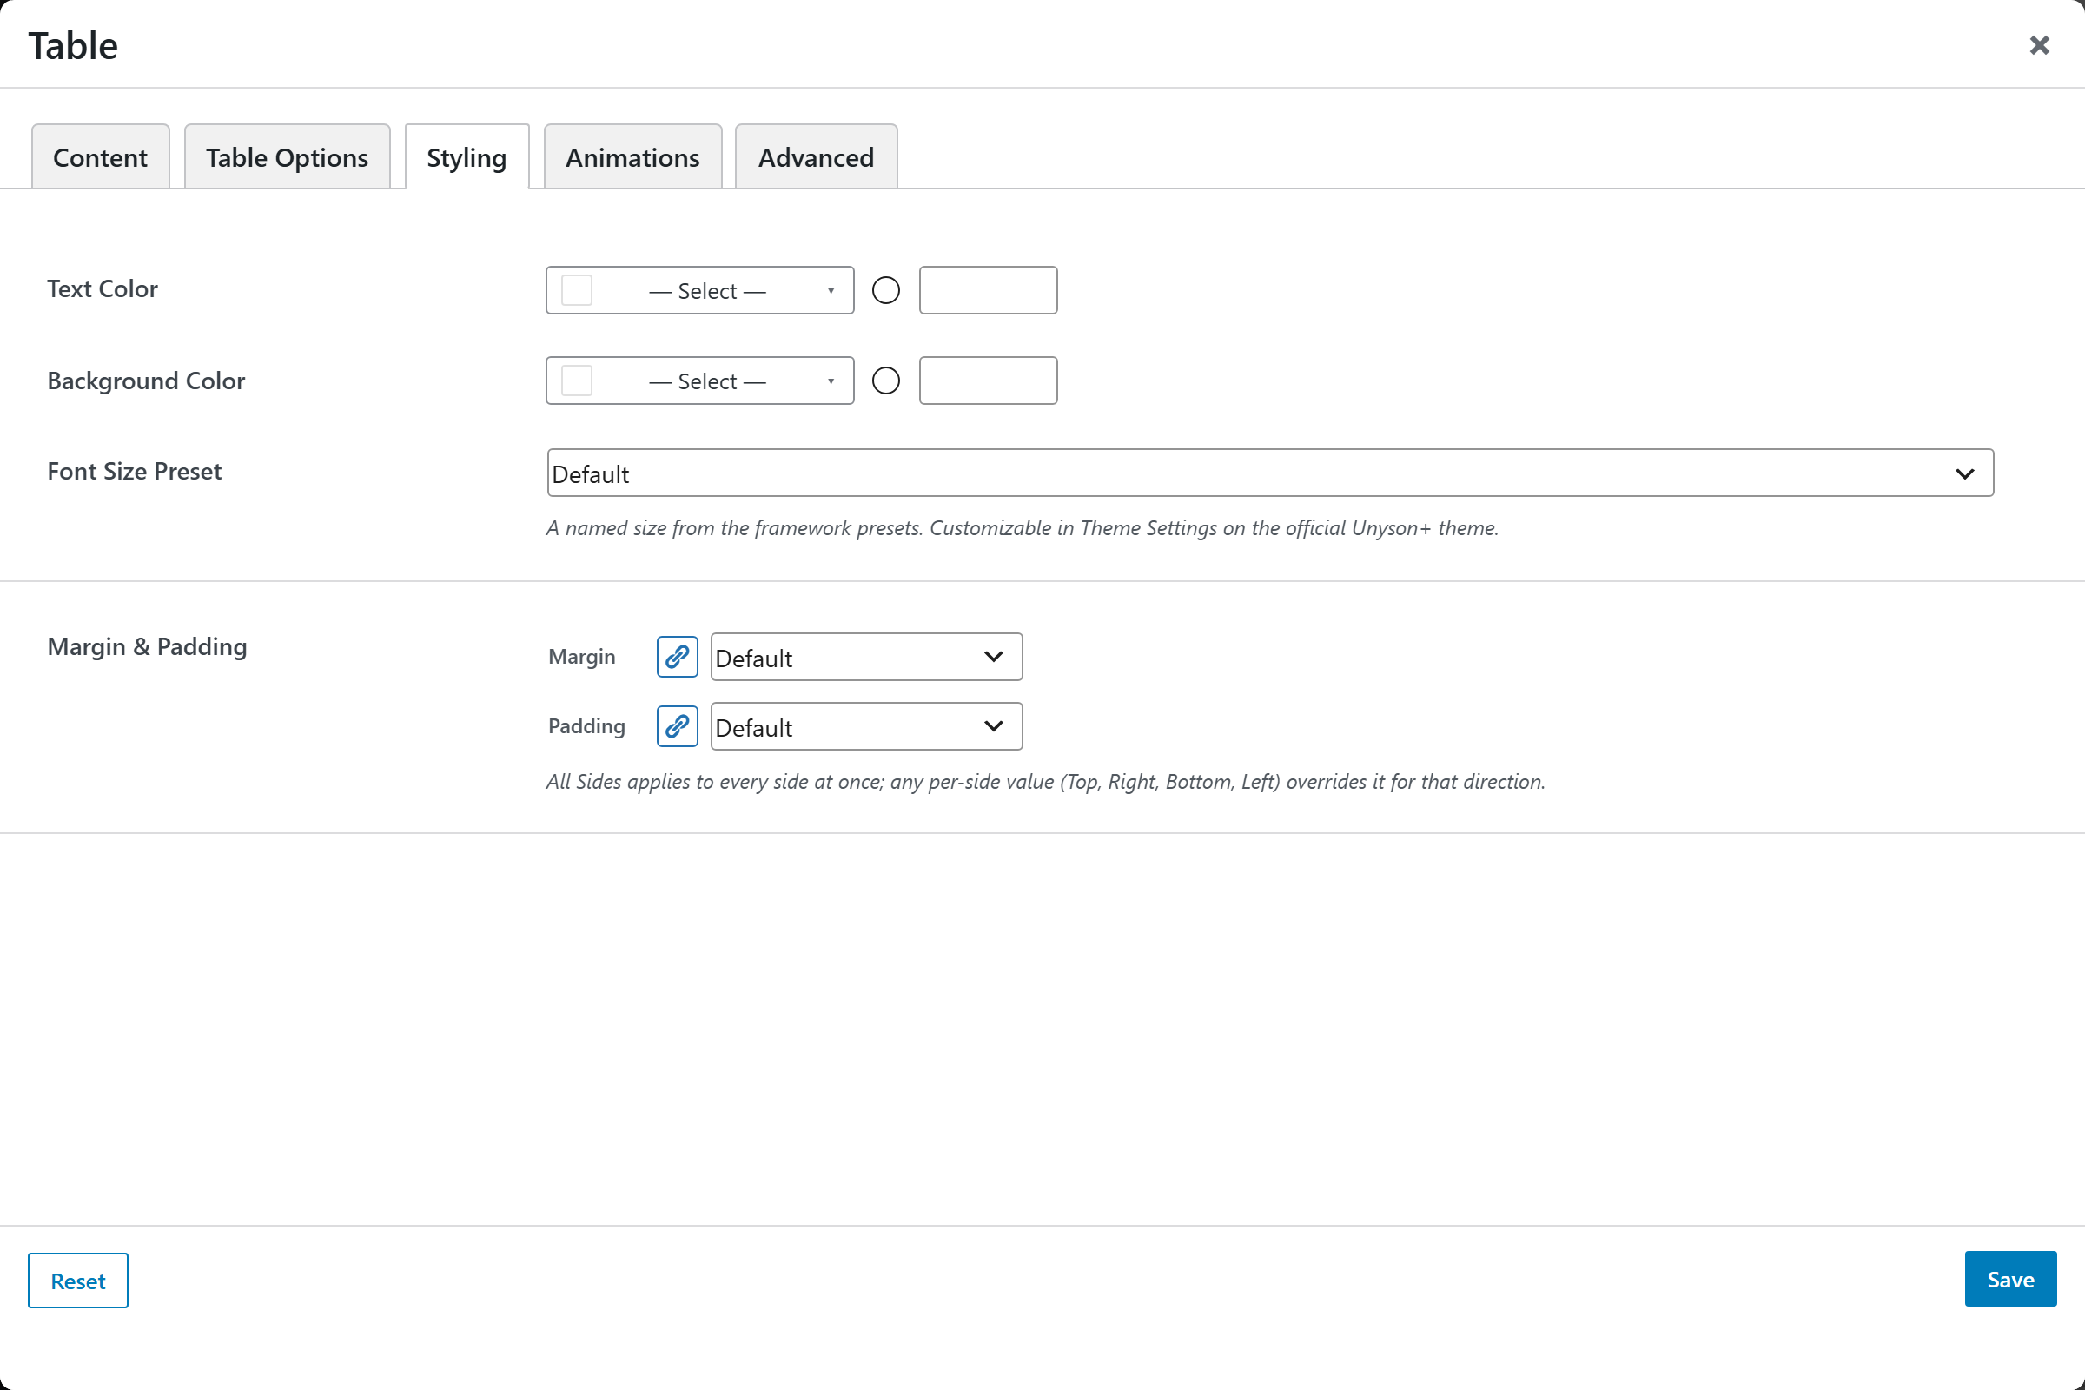Click the Text Color swatch preview
This screenshot has width=2085, height=1390.
click(577, 290)
